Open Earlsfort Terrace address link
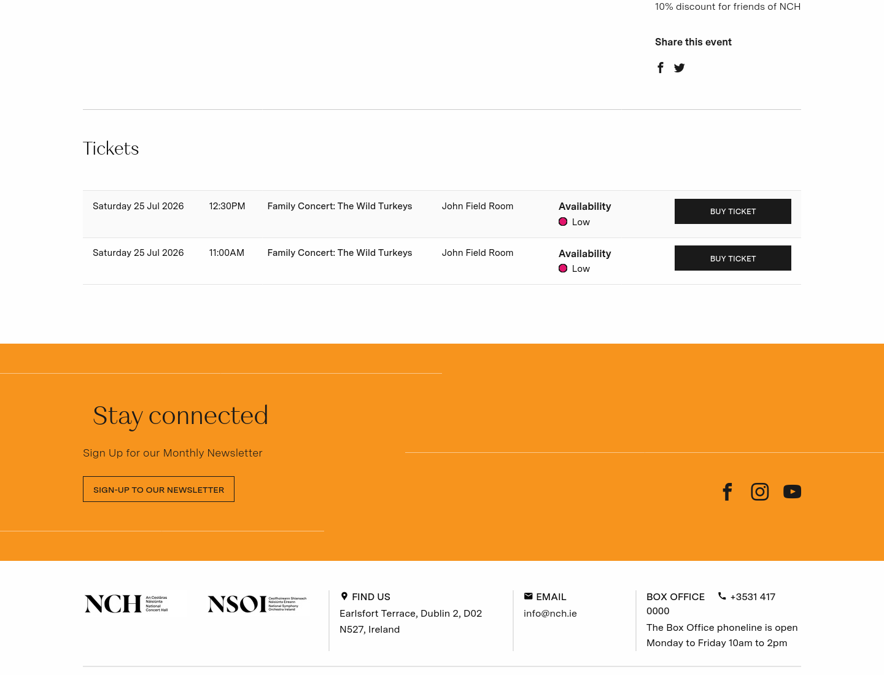Image resolution: width=884 pixels, height=675 pixels. [411, 621]
